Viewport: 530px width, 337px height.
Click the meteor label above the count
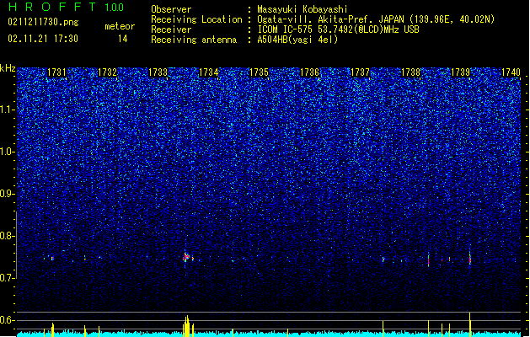pyautogui.click(x=120, y=26)
